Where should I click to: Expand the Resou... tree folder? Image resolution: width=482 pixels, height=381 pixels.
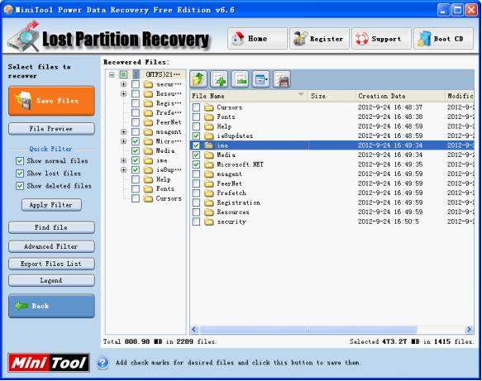click(x=123, y=93)
